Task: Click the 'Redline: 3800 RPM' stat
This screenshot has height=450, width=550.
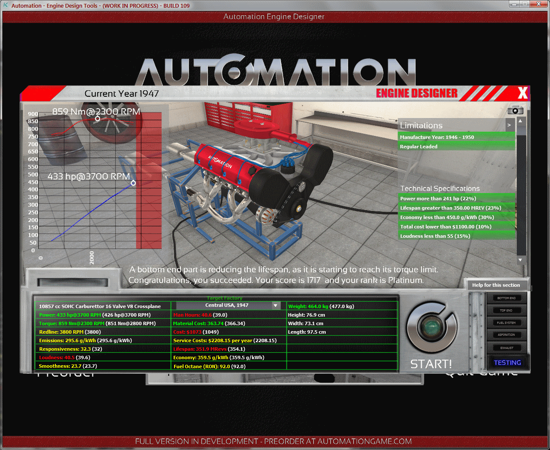Action: [103, 332]
